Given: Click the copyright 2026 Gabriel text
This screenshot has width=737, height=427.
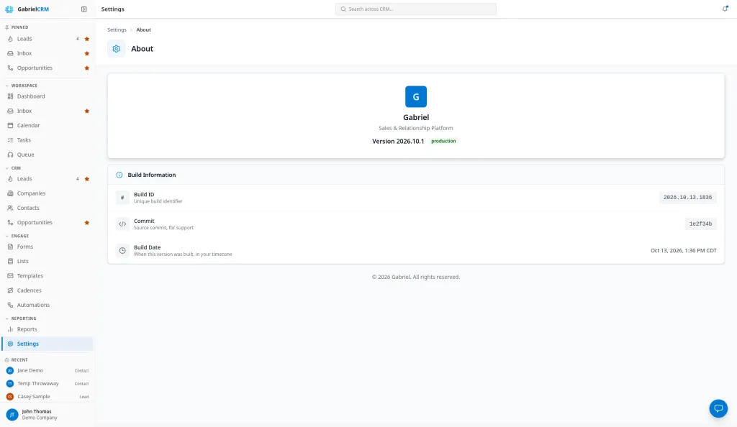Looking at the screenshot, I should (416, 277).
